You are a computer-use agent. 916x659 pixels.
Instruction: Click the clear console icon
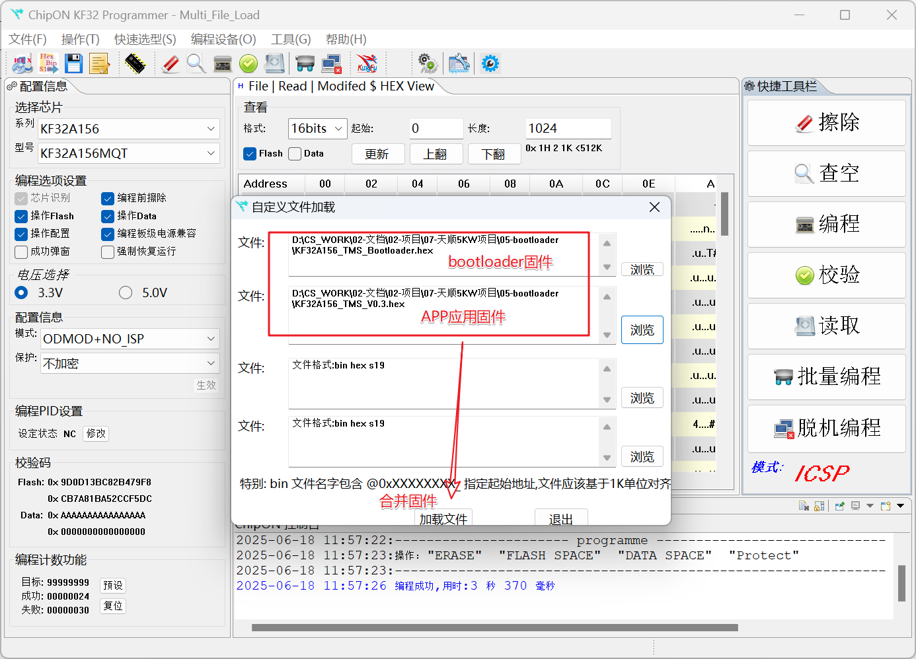tap(804, 506)
